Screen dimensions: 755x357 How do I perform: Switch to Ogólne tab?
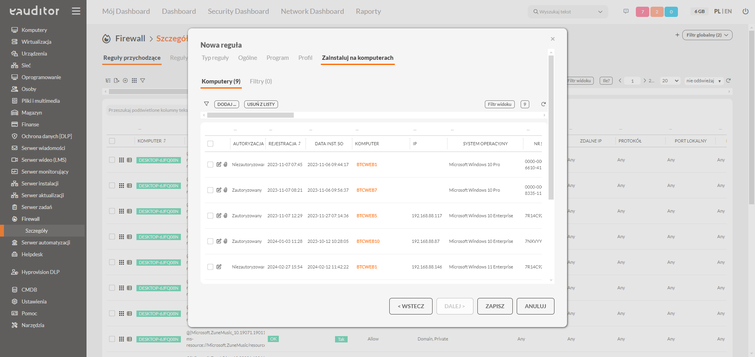(x=248, y=58)
